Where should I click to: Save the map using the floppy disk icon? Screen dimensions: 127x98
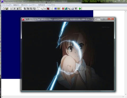click(x=7, y=9)
